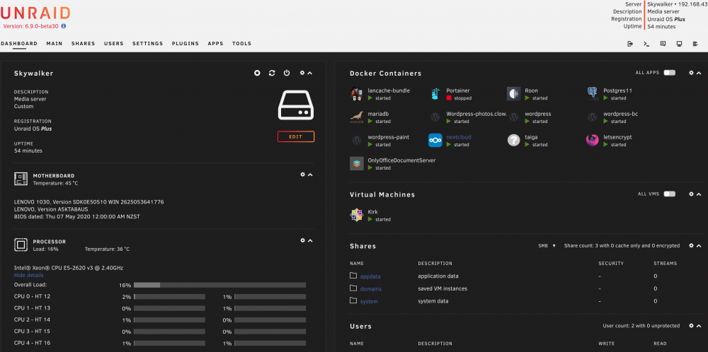Click the Roon container icon

tap(514, 94)
